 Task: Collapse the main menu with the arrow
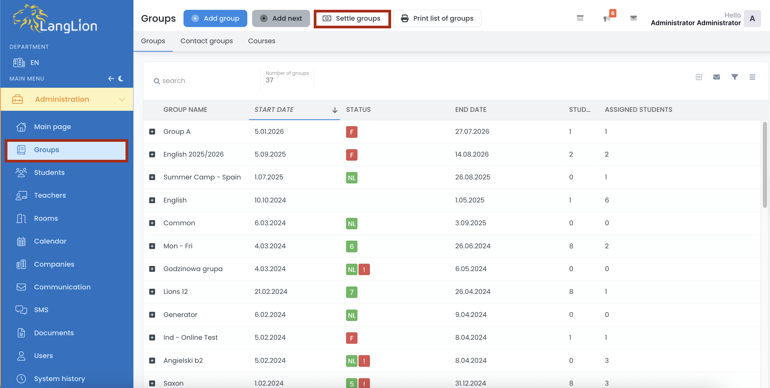tap(111, 79)
